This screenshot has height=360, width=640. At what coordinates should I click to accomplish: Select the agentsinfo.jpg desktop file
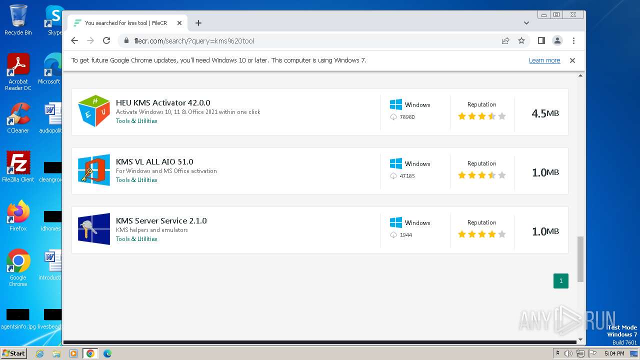click(x=18, y=319)
